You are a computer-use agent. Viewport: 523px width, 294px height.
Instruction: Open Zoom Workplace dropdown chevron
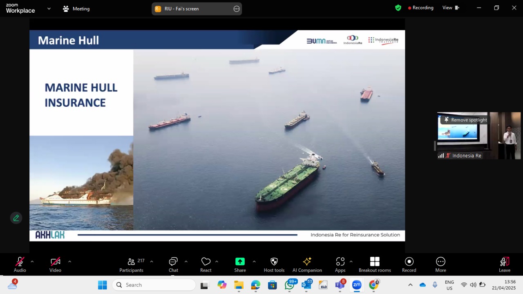[49, 9]
